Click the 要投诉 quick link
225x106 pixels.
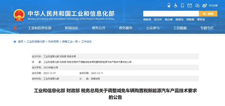pos(201,19)
